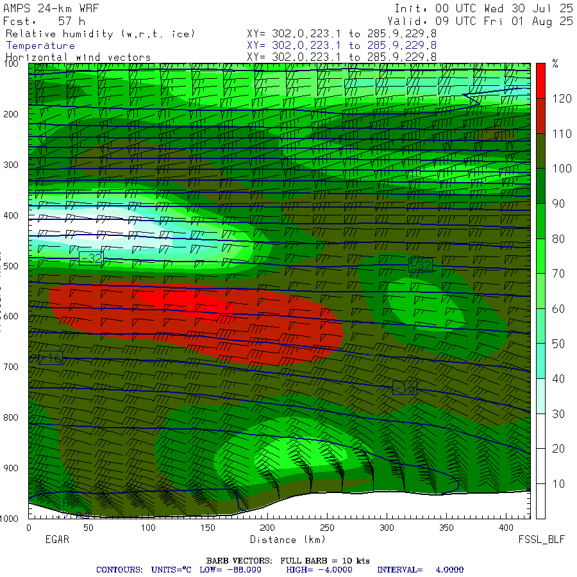The image size is (577, 577).
Task: Select the right '-32' temperature contour label
Action: click(421, 265)
